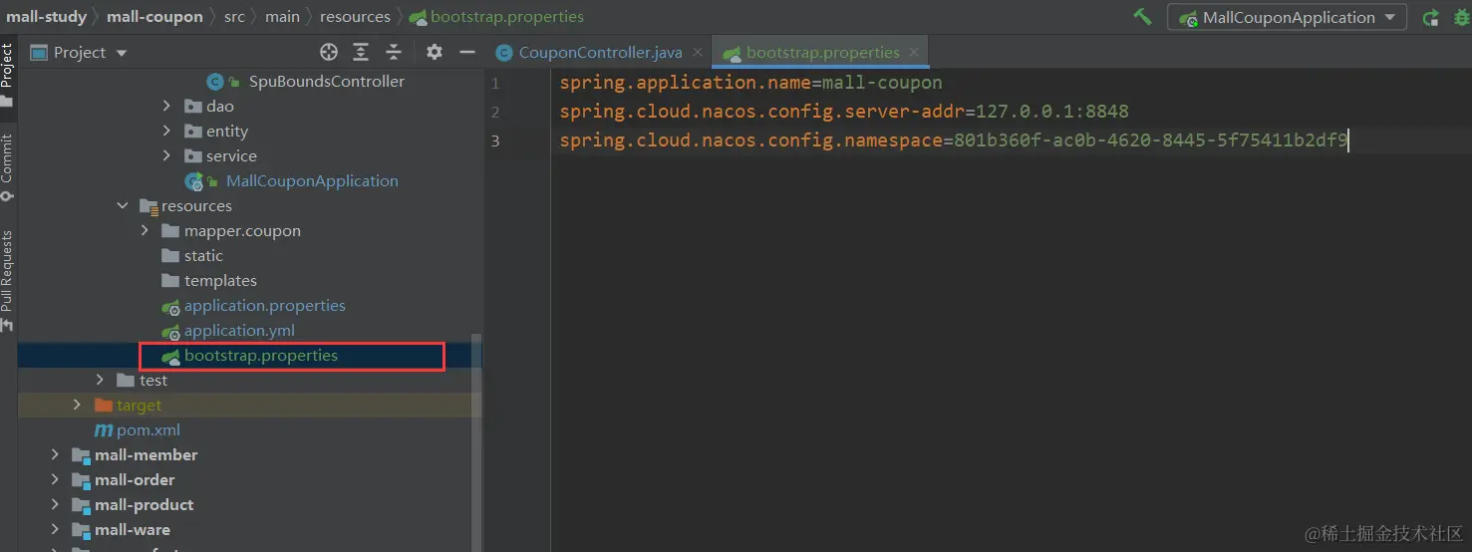This screenshot has height=552, width=1472.
Task: Select SpuBoundsController in the project tree
Action: (327, 82)
